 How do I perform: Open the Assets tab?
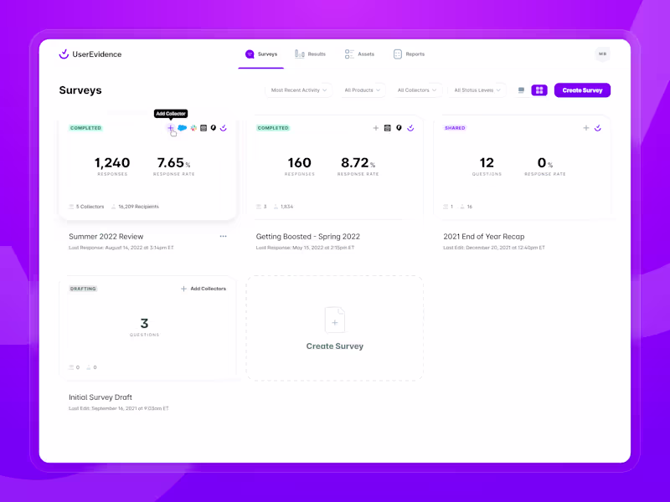(359, 54)
